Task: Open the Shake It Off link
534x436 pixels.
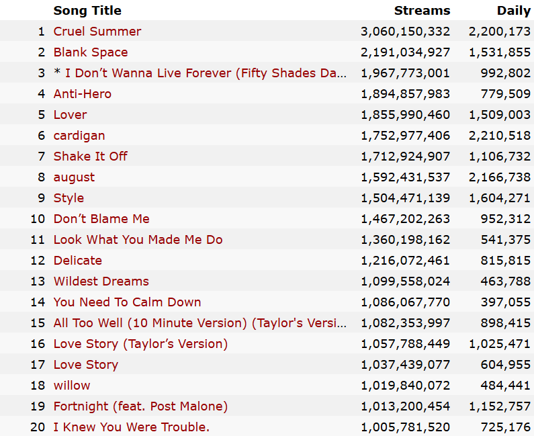Action: point(91,157)
